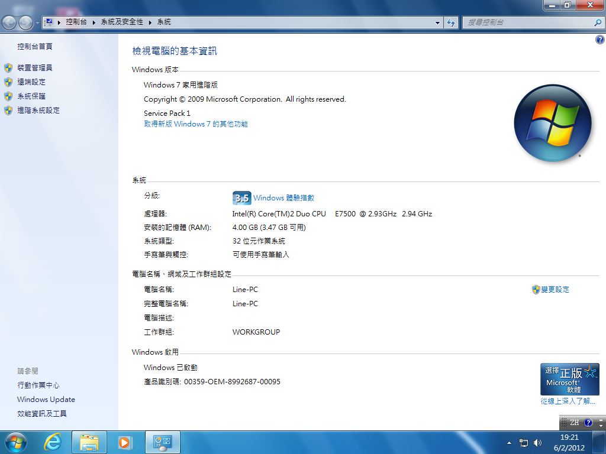The image size is (606, 454).
Task: Open 裝置管理員 (Device Manager) in sidebar
Action: click(x=35, y=68)
